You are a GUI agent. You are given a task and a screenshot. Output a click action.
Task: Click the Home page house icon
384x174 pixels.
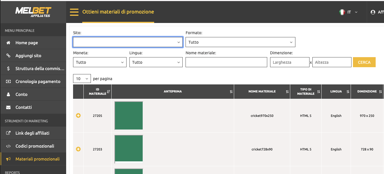[8, 43]
